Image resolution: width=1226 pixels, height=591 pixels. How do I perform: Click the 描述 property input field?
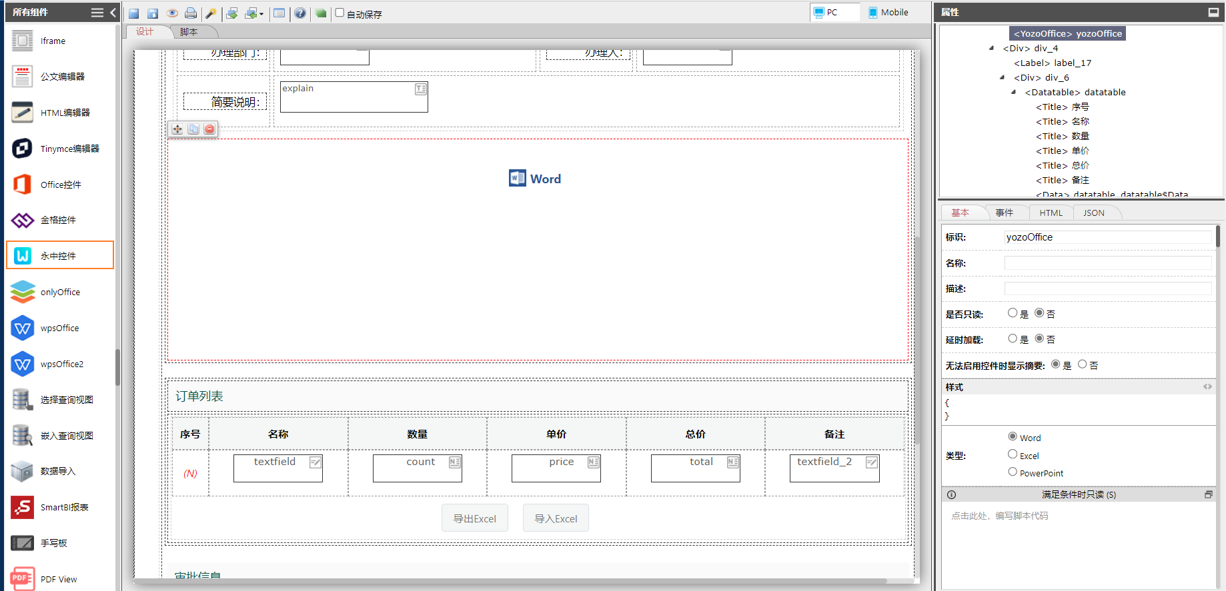pyautogui.click(x=1108, y=289)
